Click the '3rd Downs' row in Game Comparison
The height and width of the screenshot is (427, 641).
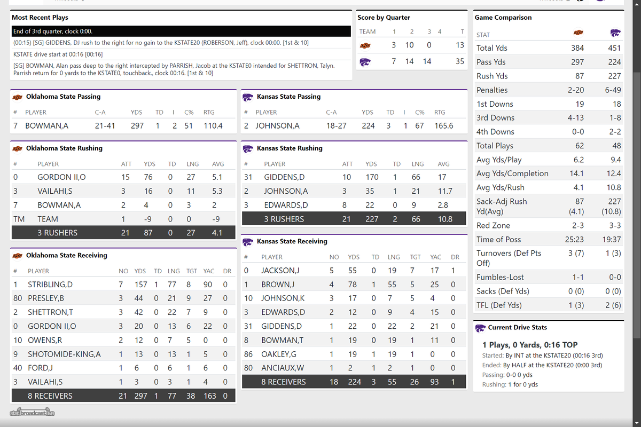pos(549,118)
